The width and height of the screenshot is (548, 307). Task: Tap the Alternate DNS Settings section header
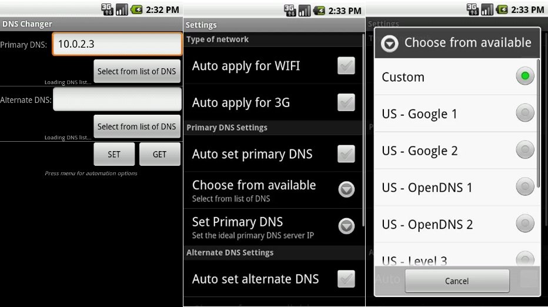[x=273, y=252]
